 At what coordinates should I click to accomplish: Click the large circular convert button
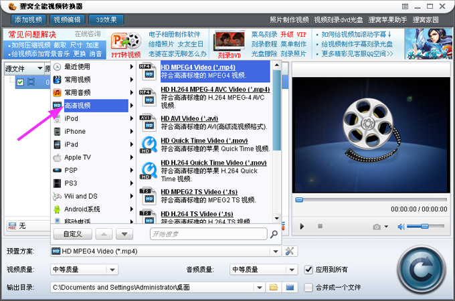tap(422, 270)
